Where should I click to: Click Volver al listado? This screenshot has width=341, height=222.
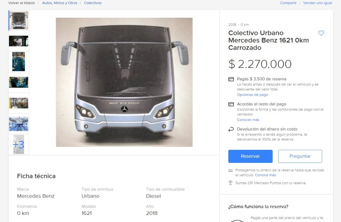click(22, 3)
